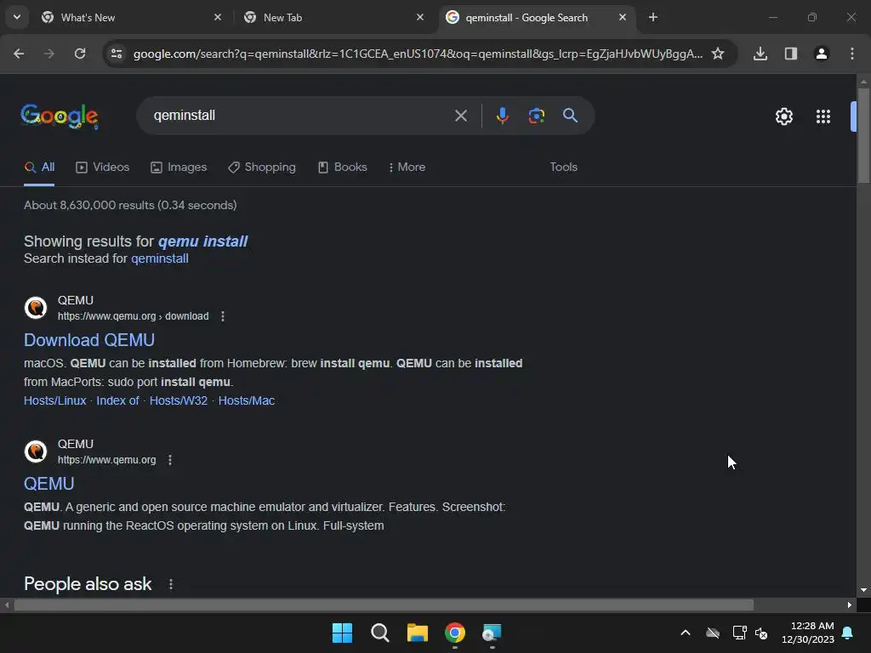Open Windows taskbar search
871x653 pixels.
pos(380,633)
